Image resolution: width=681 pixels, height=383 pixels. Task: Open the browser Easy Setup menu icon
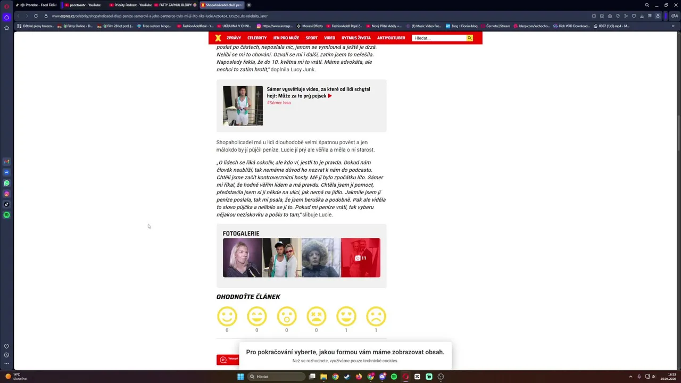click(650, 16)
